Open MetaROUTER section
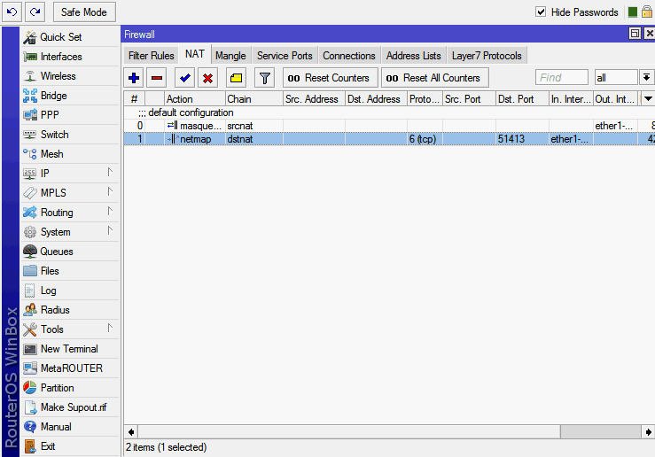Viewport: 655px width, 457px height. 70,368
